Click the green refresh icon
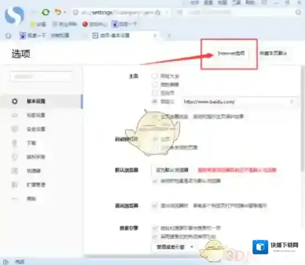 click(x=45, y=12)
